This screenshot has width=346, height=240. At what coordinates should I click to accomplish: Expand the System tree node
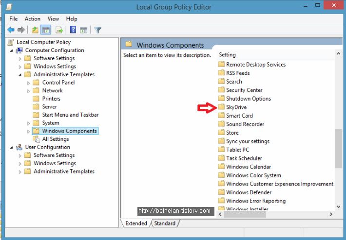point(28,123)
